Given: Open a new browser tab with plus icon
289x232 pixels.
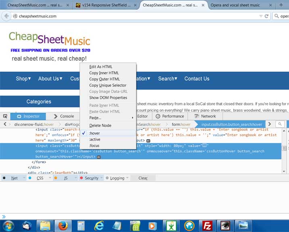Looking at the screenshot, I should 281,5.
